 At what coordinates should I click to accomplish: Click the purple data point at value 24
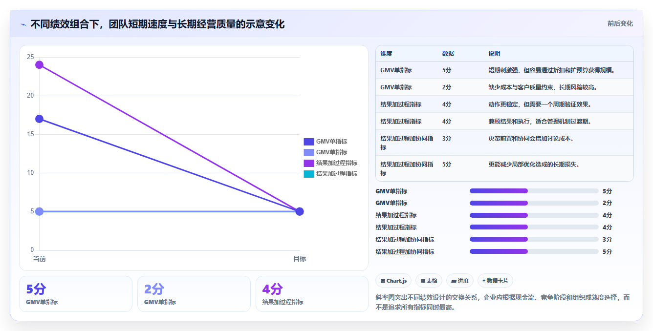click(40, 65)
